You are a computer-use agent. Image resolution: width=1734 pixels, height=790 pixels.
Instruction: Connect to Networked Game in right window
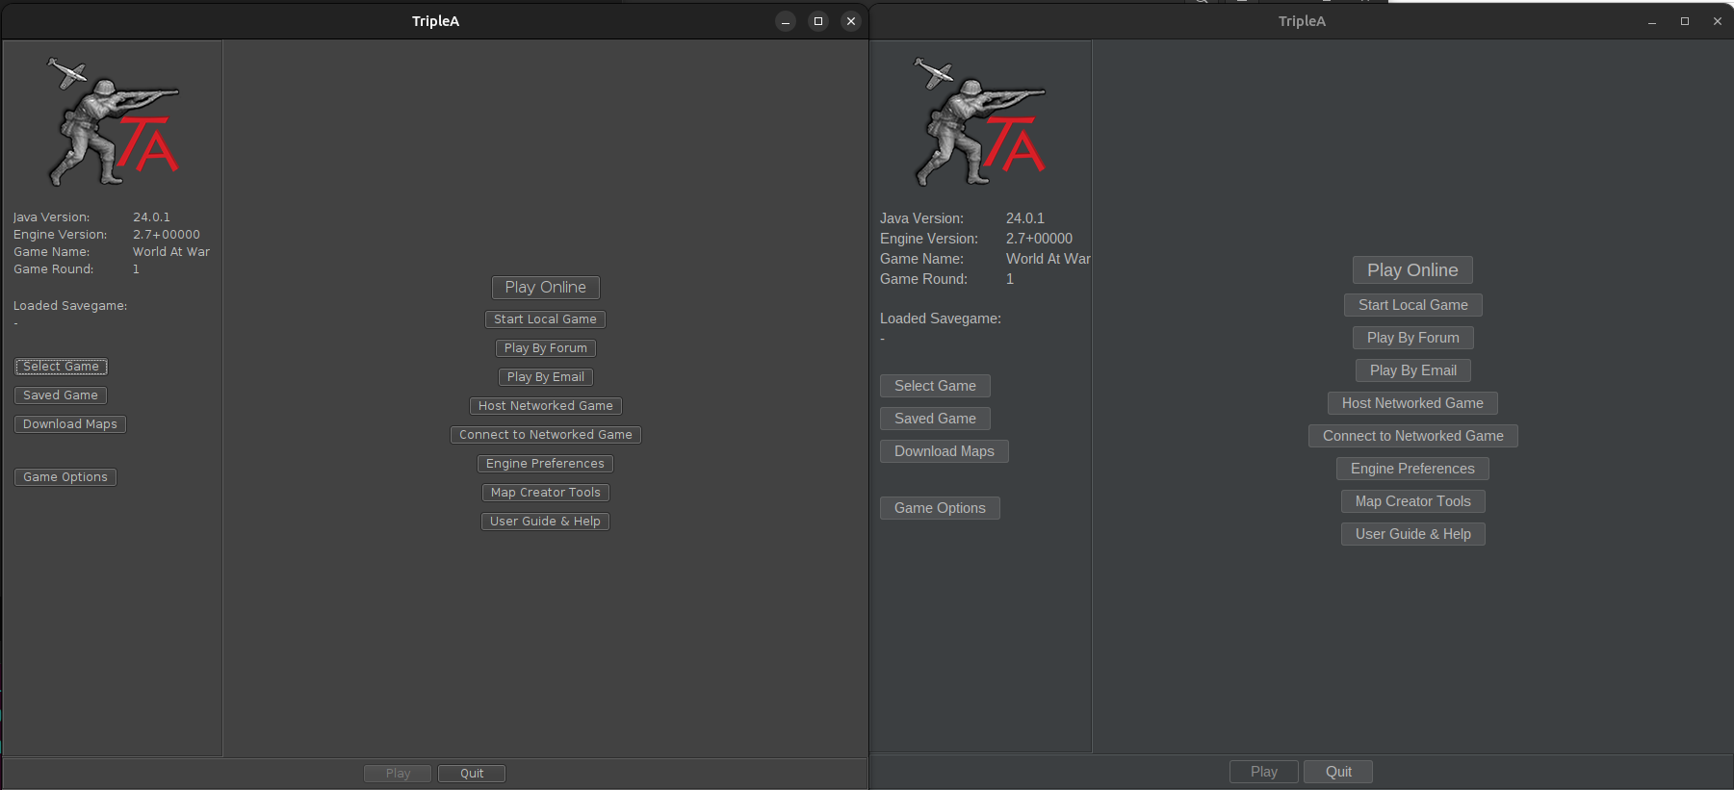(1412, 436)
